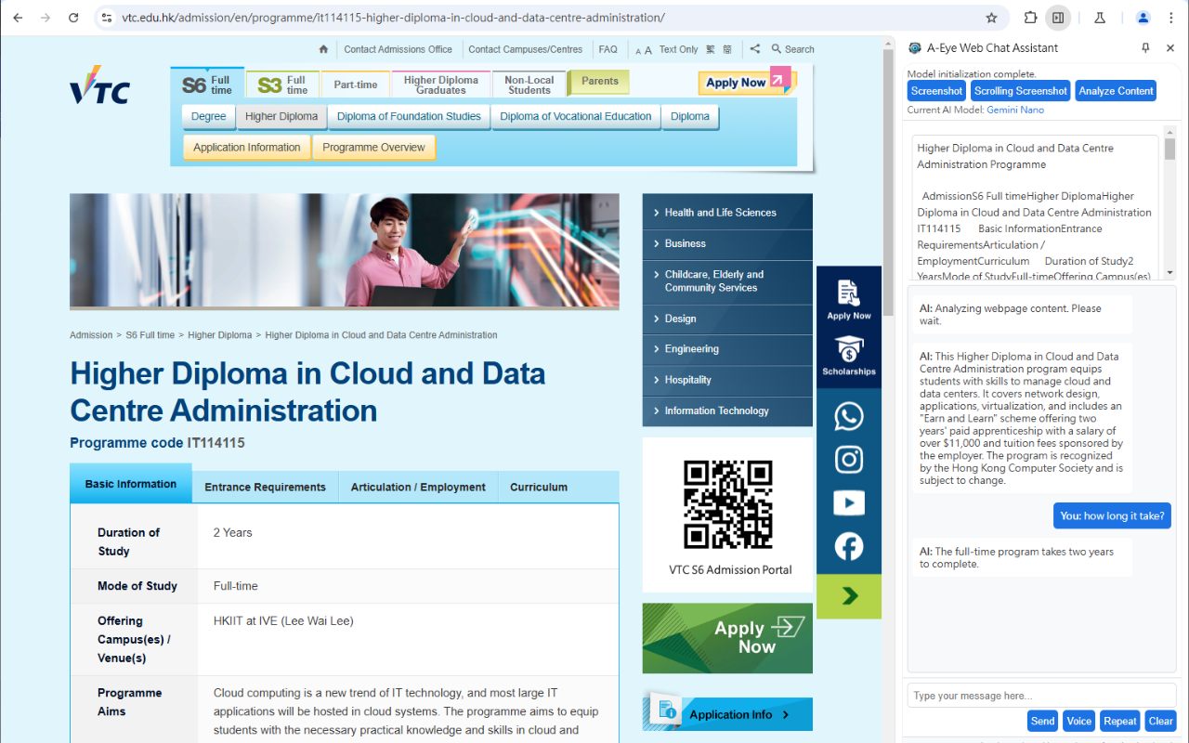The width and height of the screenshot is (1189, 743).
Task: Switch to Entrance Requirements tab
Action: click(x=265, y=487)
